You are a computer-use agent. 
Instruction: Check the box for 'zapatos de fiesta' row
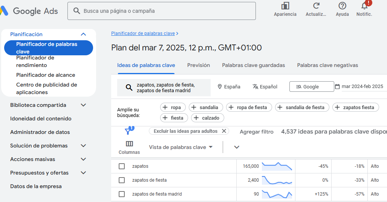122,180
